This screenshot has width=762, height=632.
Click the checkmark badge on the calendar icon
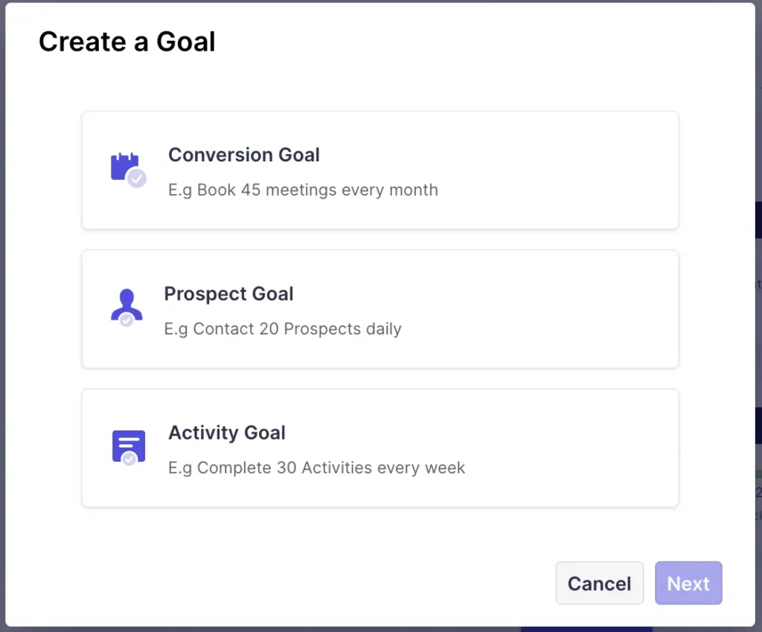[x=137, y=178]
